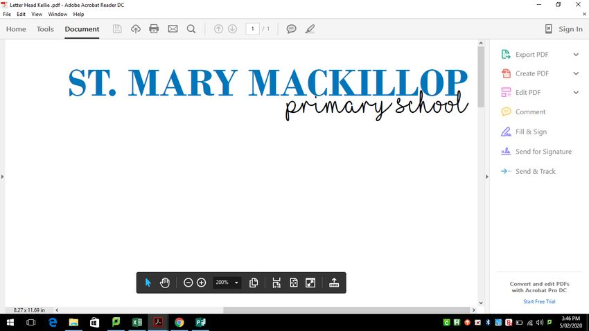Open the Send & Track tool
This screenshot has width=589, height=331.
tap(535, 171)
